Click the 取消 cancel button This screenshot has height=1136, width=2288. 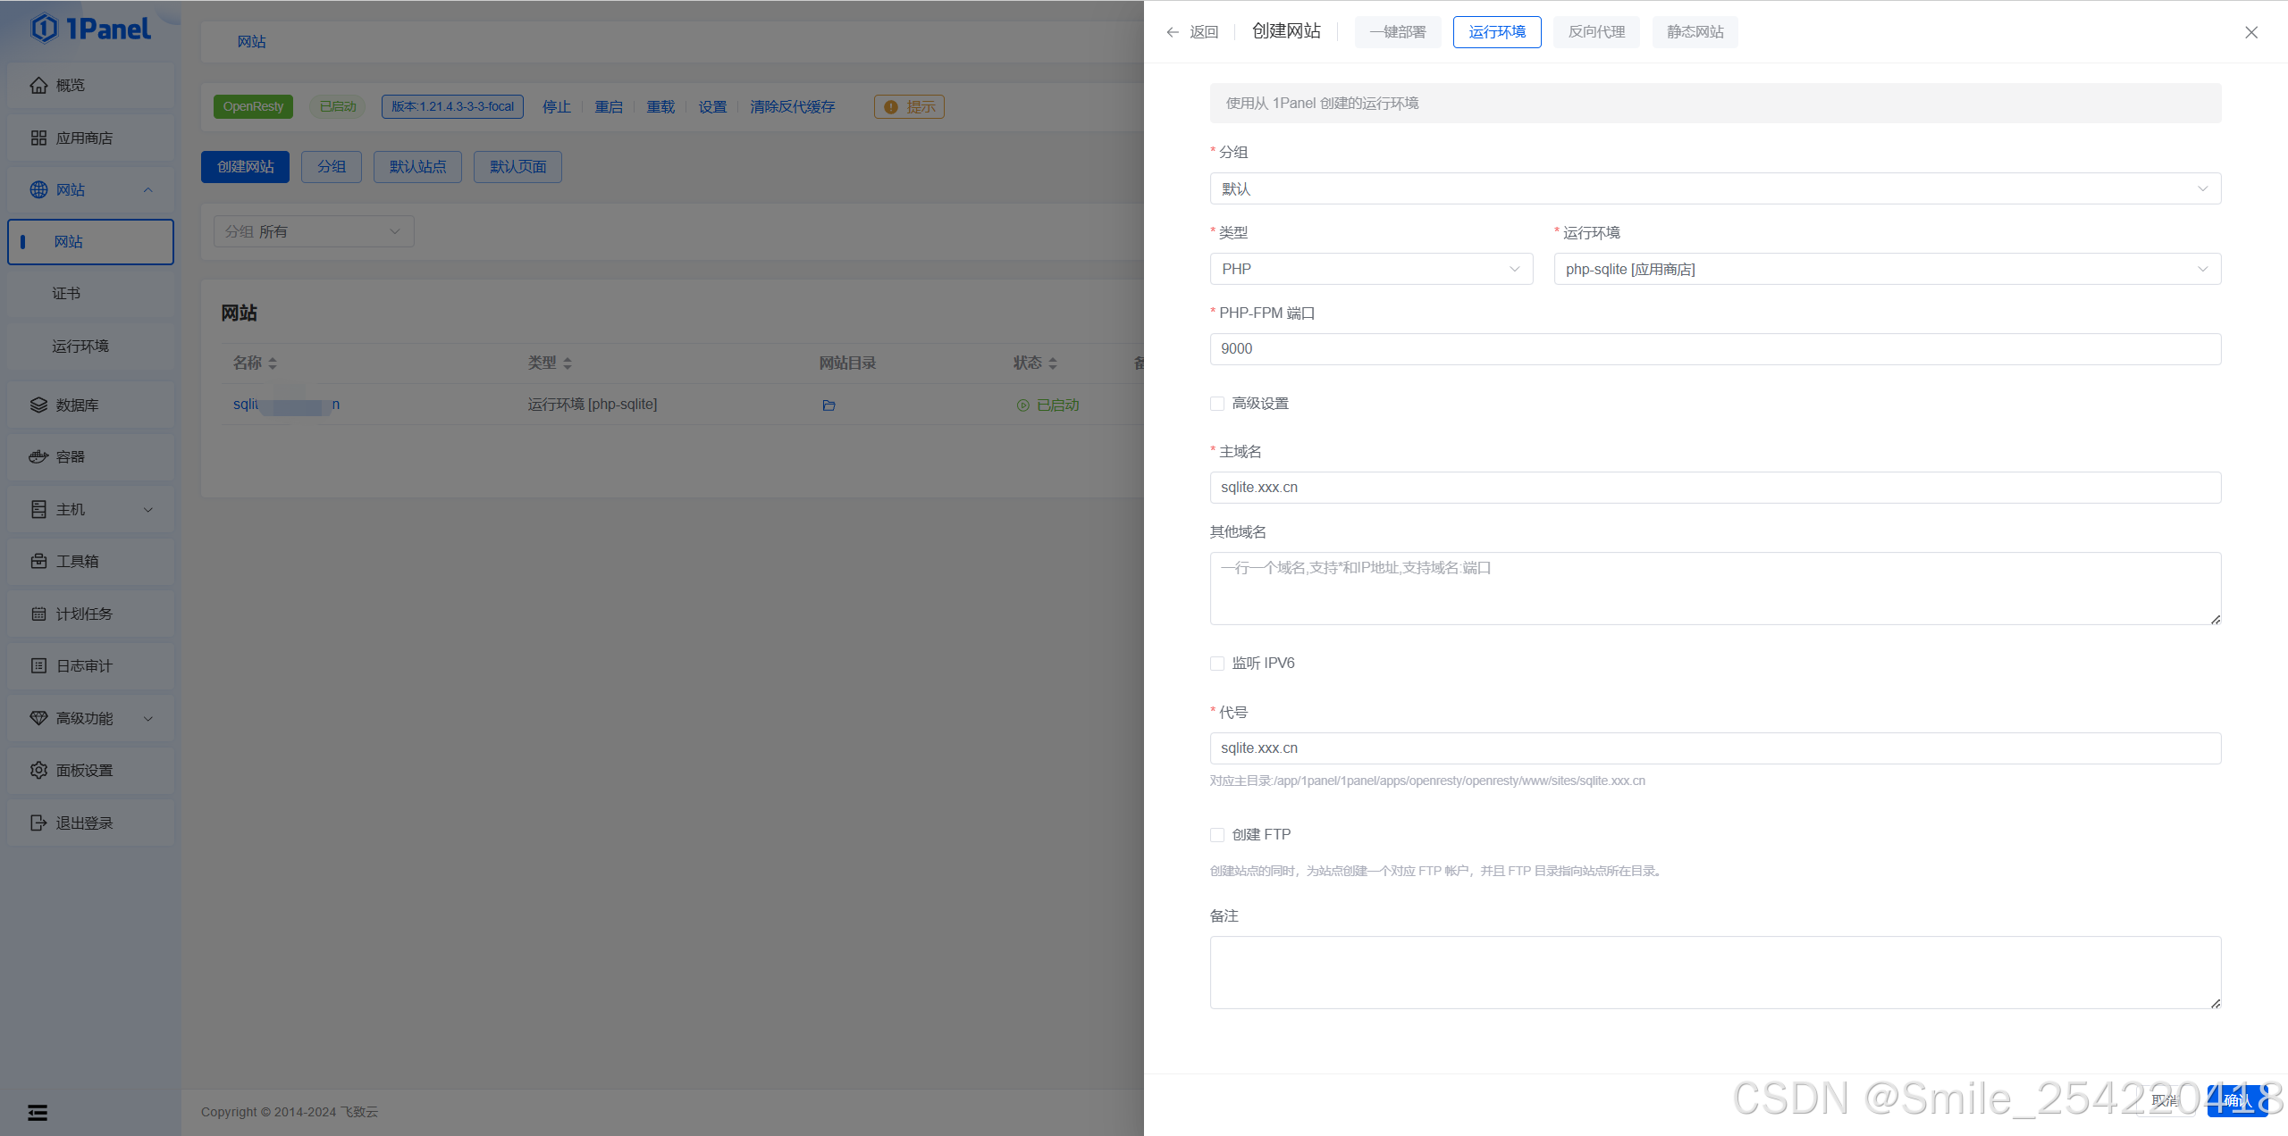[2166, 1100]
